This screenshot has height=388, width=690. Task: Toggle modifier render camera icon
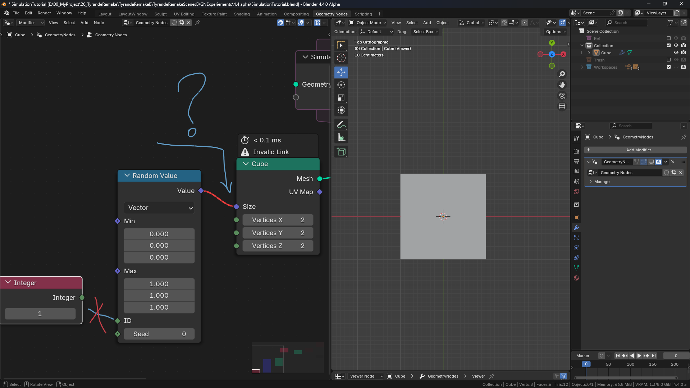point(658,162)
